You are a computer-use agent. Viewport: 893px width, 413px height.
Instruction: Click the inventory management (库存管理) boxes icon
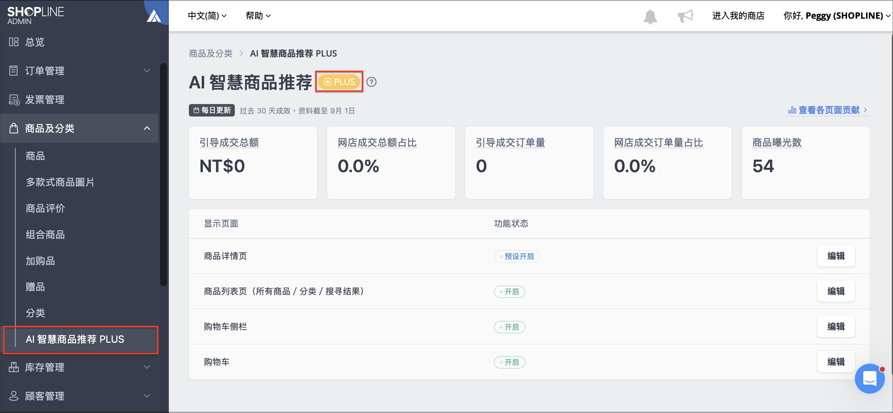[13, 367]
